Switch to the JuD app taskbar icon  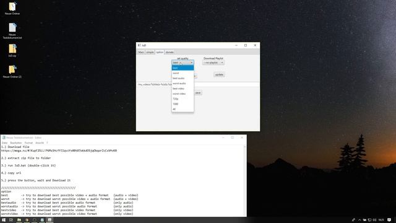point(49,220)
